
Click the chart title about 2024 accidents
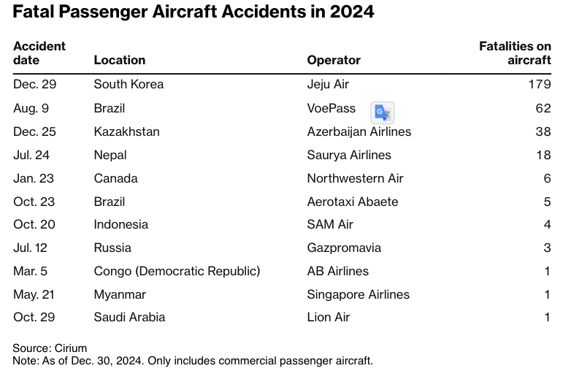194,12
